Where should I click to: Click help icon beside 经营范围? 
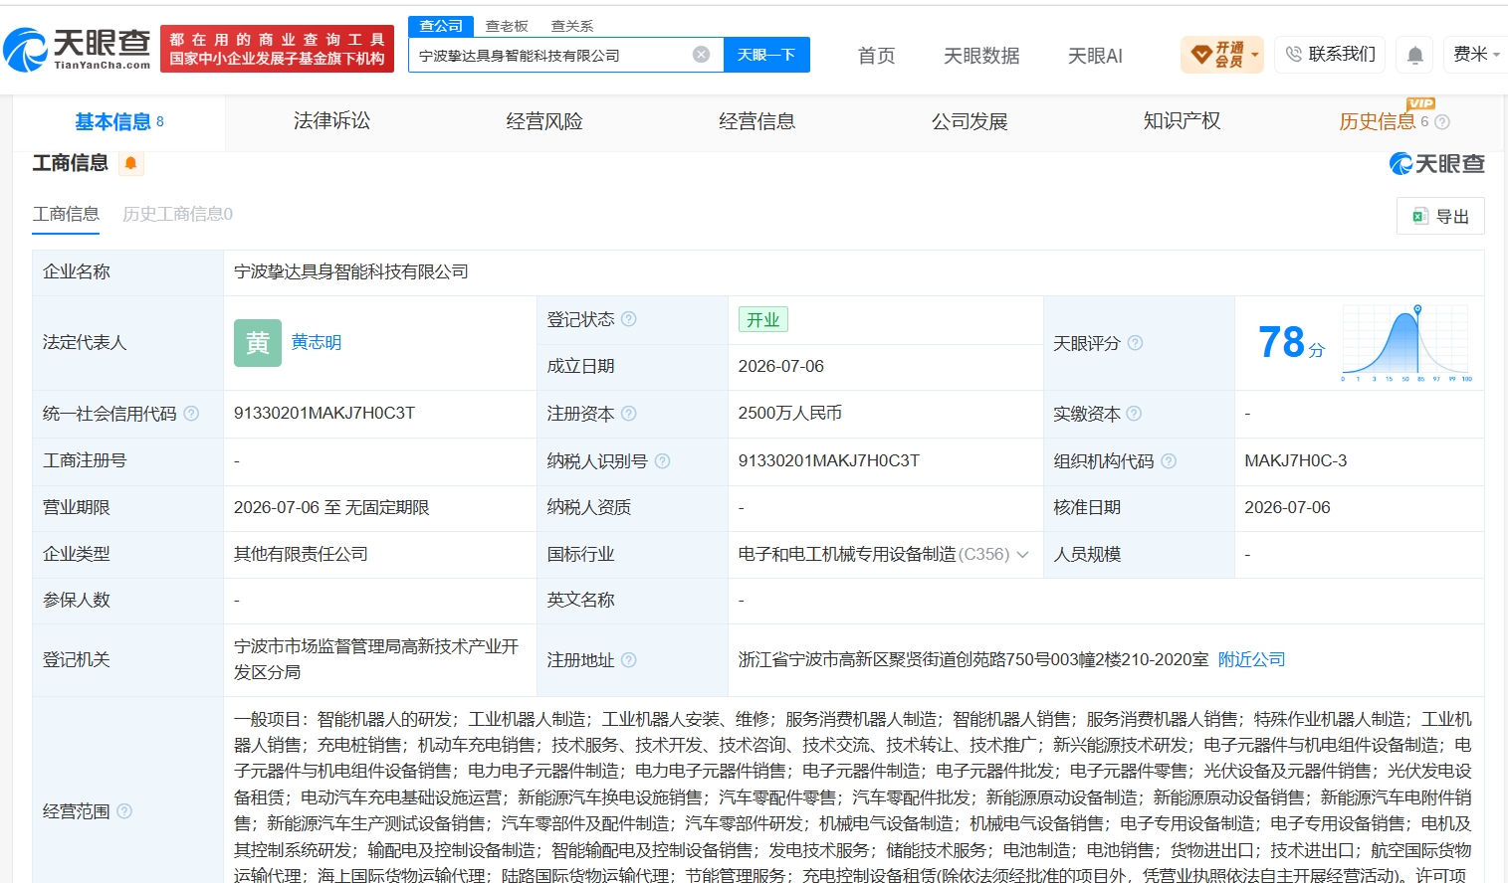click(x=124, y=811)
